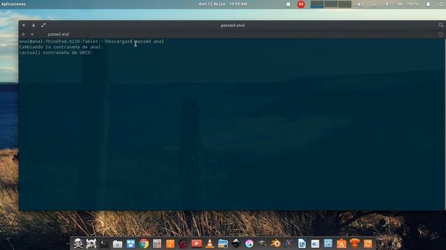Click the white square indicator in panel
Screen dimensions: 446x250
pos(288,4)
